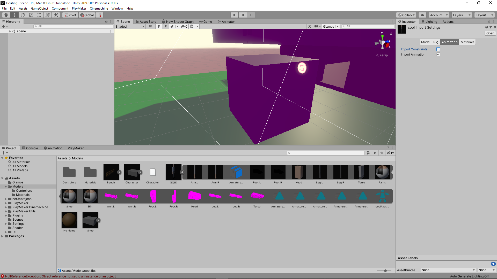Viewport: 497px width, 279px height.
Task: Enable Import Constraints checkbox
Action: (438, 49)
